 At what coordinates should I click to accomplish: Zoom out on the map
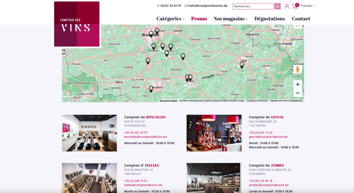click(x=297, y=93)
